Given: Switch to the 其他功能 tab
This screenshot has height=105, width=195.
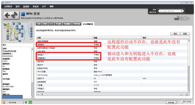Looking at the screenshot, I should pyautogui.click(x=77, y=24).
